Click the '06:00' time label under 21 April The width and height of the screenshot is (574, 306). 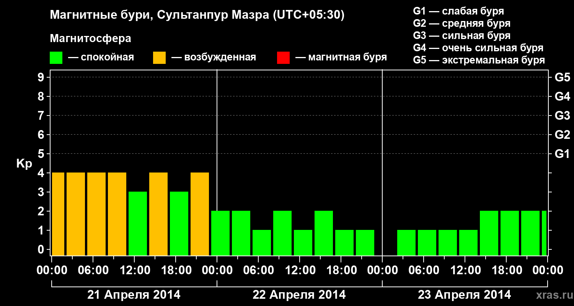click(x=93, y=270)
